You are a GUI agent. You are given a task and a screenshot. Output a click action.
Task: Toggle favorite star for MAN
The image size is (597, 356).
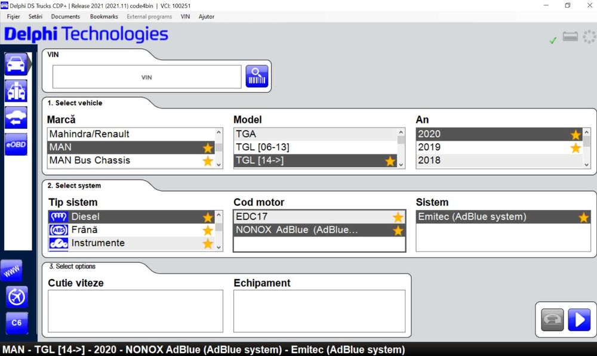[x=208, y=147]
